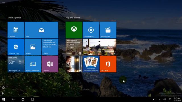Viewport: 182px width, 102px height.
Task: Open Cortana circle in taskbar
Action: click(x=23, y=99)
